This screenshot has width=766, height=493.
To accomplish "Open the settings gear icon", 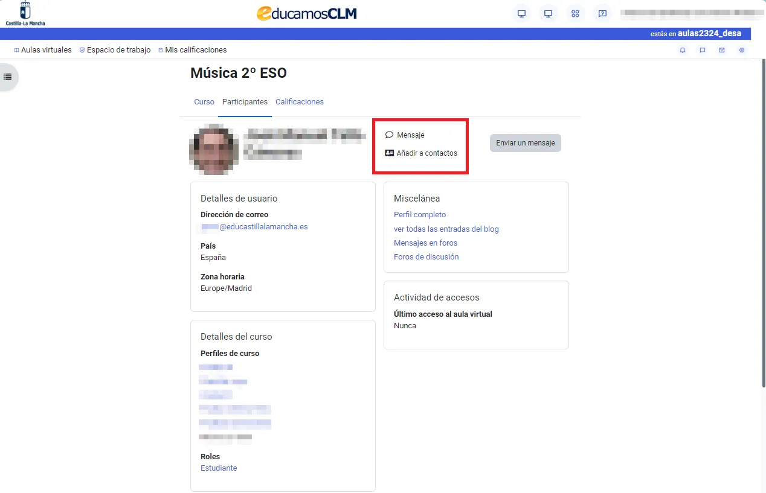I will [742, 50].
